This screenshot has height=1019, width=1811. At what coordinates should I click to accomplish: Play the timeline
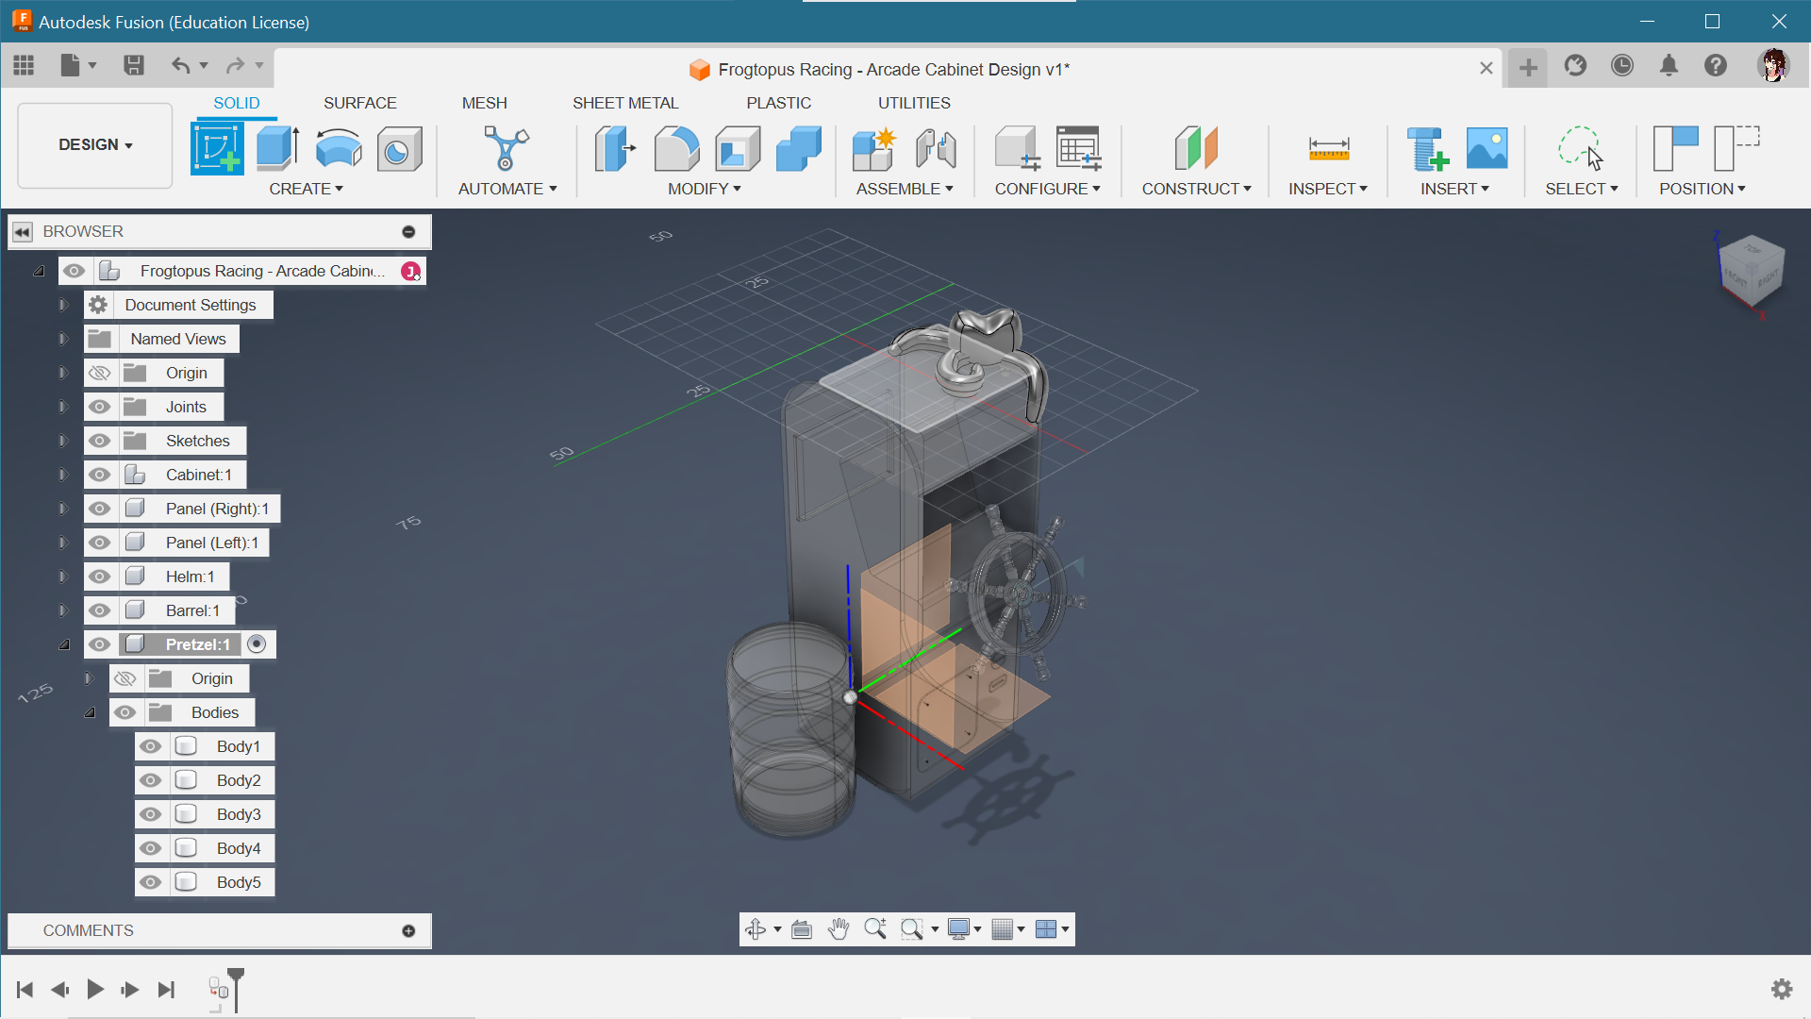point(95,989)
